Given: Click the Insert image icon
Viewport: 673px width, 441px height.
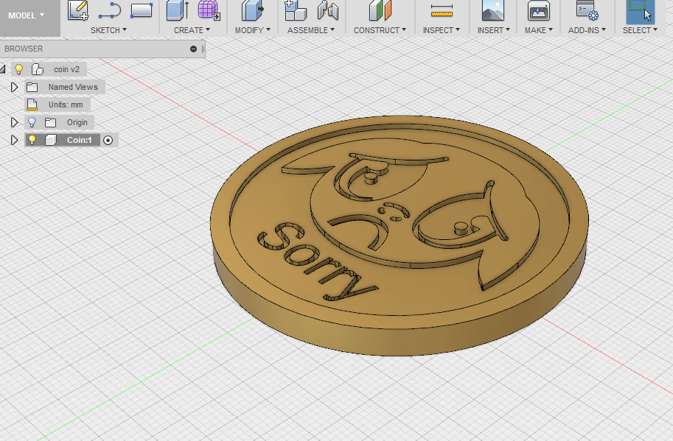Looking at the screenshot, I should click(x=493, y=10).
